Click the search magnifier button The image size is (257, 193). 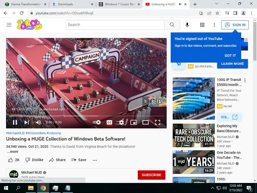(172, 25)
